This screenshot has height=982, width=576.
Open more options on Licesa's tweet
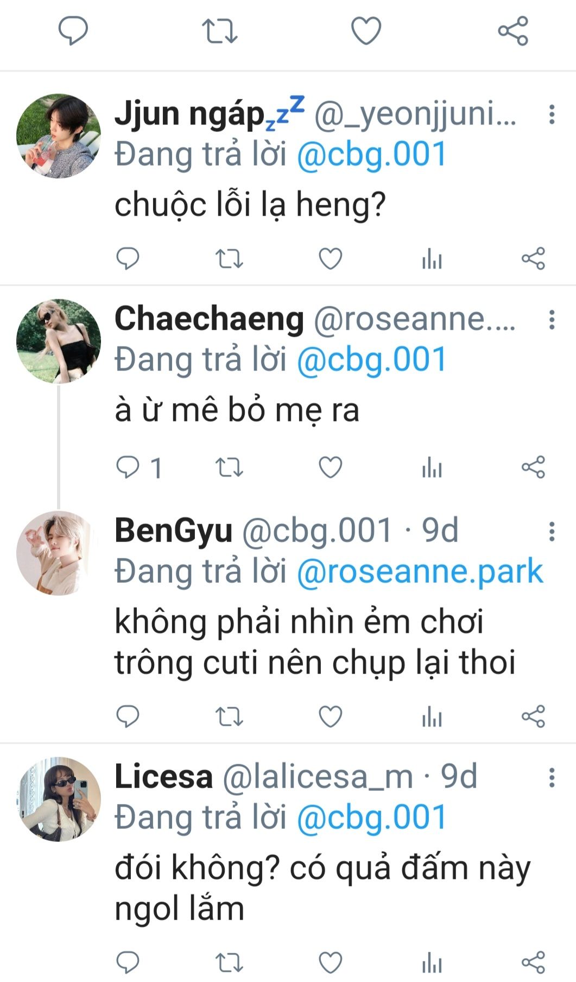click(x=552, y=777)
